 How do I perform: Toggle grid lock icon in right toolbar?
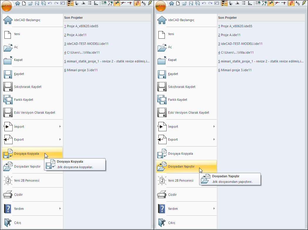coord(258,3)
